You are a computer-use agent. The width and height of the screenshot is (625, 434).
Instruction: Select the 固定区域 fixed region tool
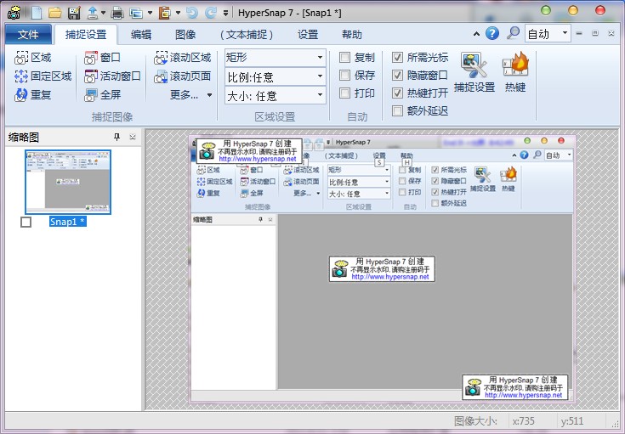click(22, 76)
